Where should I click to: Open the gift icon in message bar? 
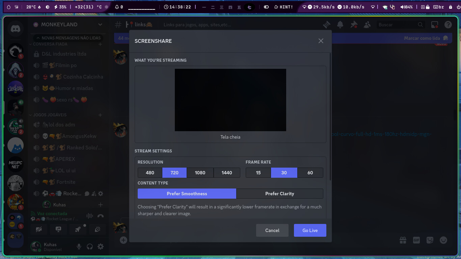tap(403, 240)
